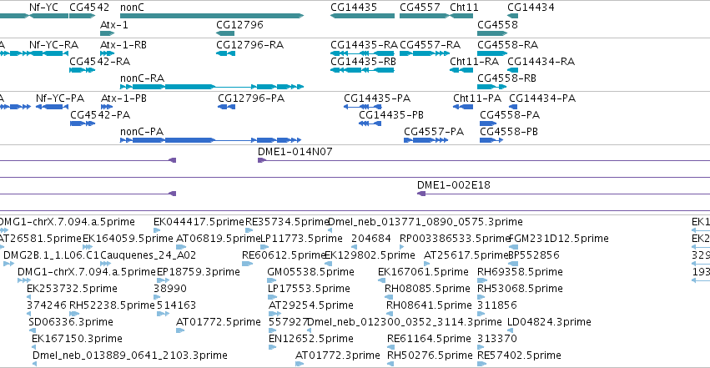Select the nonC-PA protein label

coord(142,132)
